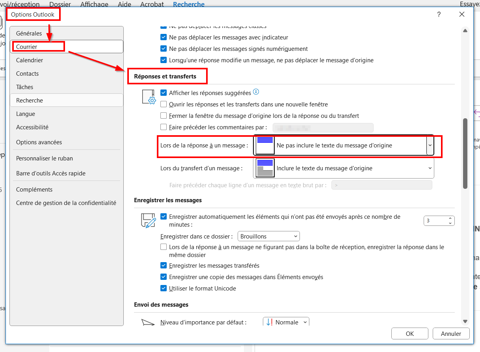Check 'Lors de la réponse à un message ne figurant pas' option
Viewport: 480px width, 352px height.
(164, 247)
